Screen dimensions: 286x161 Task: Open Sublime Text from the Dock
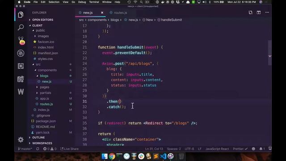tap(156, 156)
